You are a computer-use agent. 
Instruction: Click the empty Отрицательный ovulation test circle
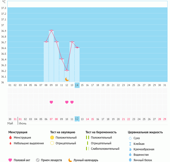[52, 143]
